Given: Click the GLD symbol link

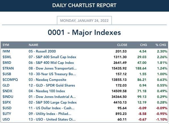Looking at the screenshot, I should (6, 85).
